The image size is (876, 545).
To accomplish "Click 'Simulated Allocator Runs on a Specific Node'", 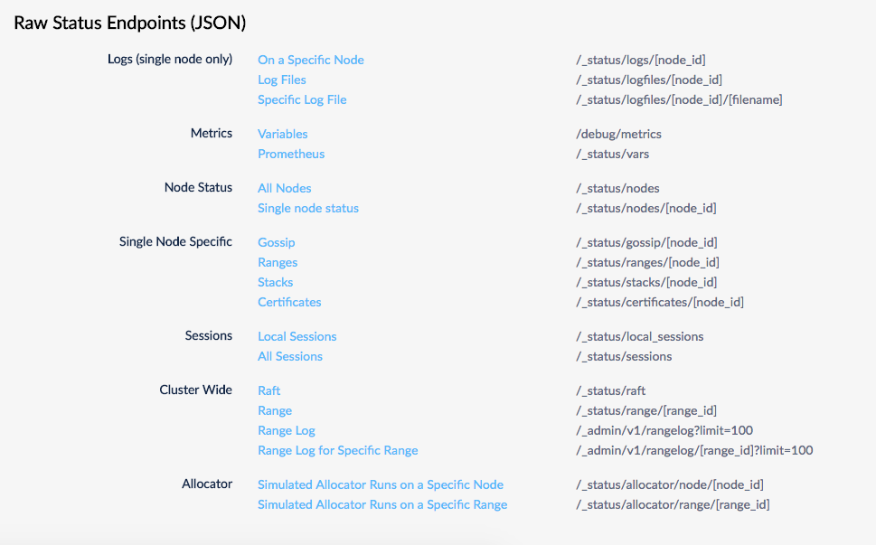I will click(x=380, y=484).
